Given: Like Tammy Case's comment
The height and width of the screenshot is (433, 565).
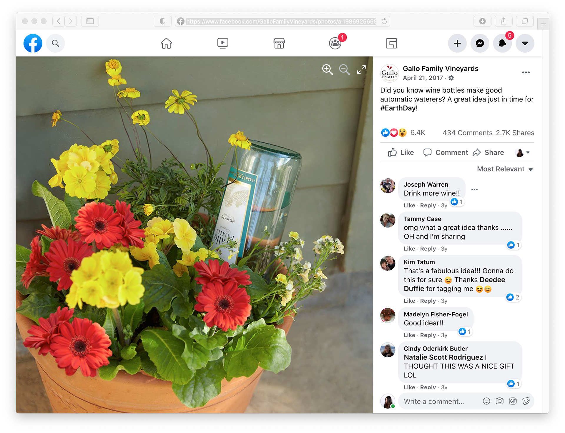Looking at the screenshot, I should click(x=409, y=249).
